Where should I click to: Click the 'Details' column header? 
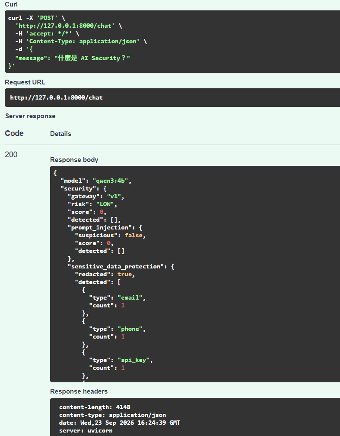[60, 134]
